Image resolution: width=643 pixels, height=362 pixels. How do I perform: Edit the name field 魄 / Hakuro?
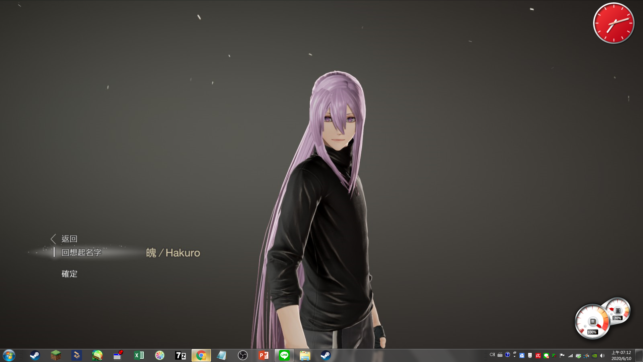pyautogui.click(x=173, y=252)
